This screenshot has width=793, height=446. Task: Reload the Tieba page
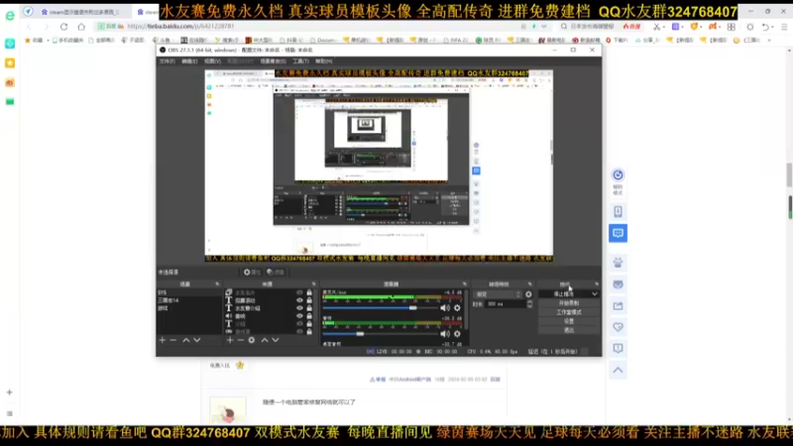[x=63, y=27]
